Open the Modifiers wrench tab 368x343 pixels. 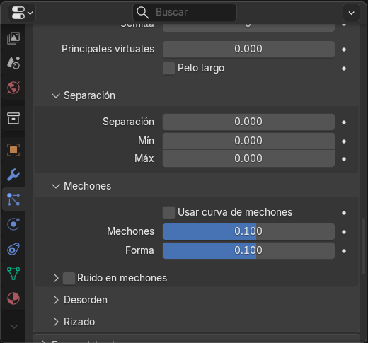[13, 175]
